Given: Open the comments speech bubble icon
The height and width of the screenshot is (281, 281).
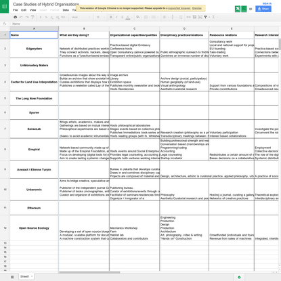Looking at the screenshot, I should 251,9.
